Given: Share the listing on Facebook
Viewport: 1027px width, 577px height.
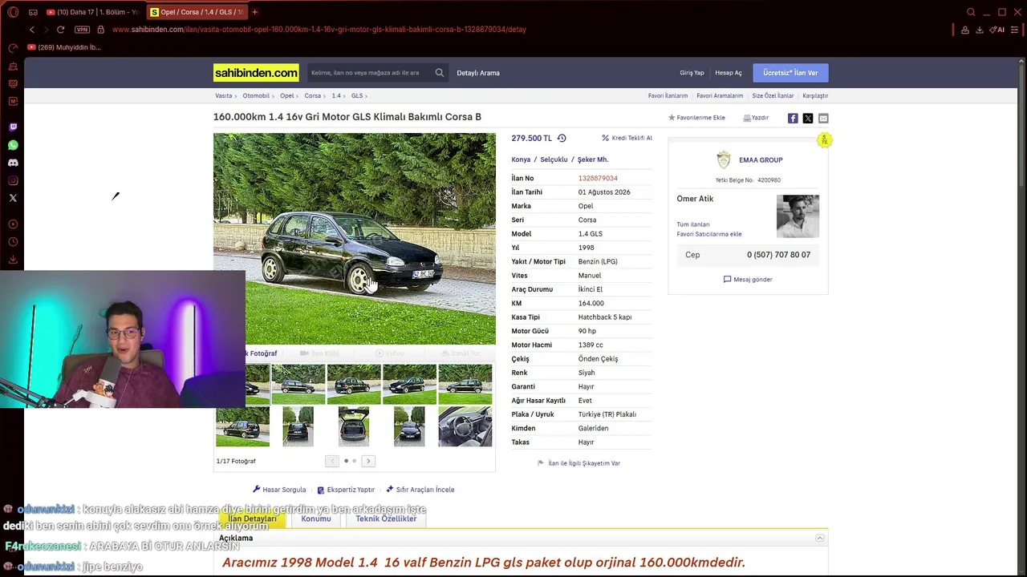Looking at the screenshot, I should click(x=793, y=119).
